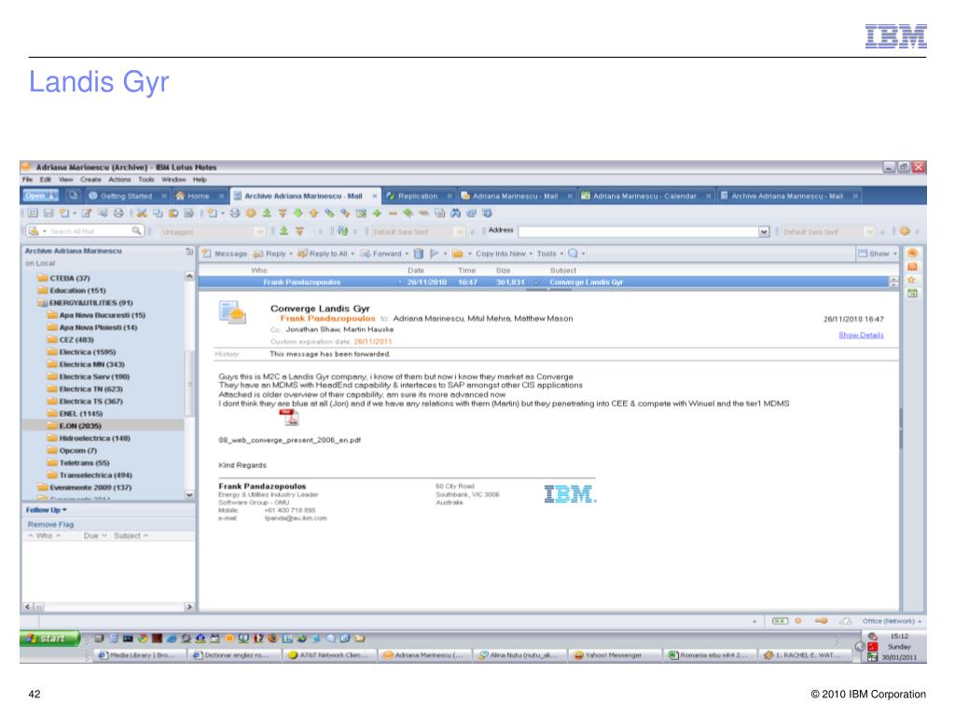Click the chat bubble icon in action bar
The width and height of the screenshot is (955, 716).
(x=573, y=254)
